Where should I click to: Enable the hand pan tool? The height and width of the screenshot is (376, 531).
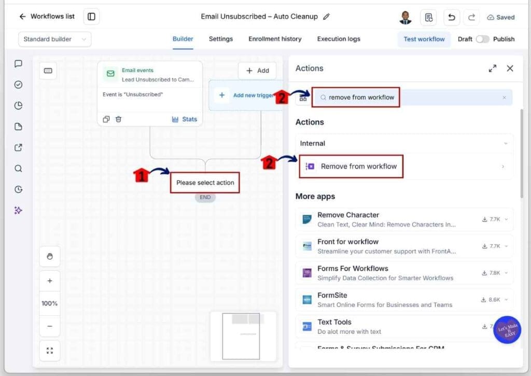pos(50,256)
